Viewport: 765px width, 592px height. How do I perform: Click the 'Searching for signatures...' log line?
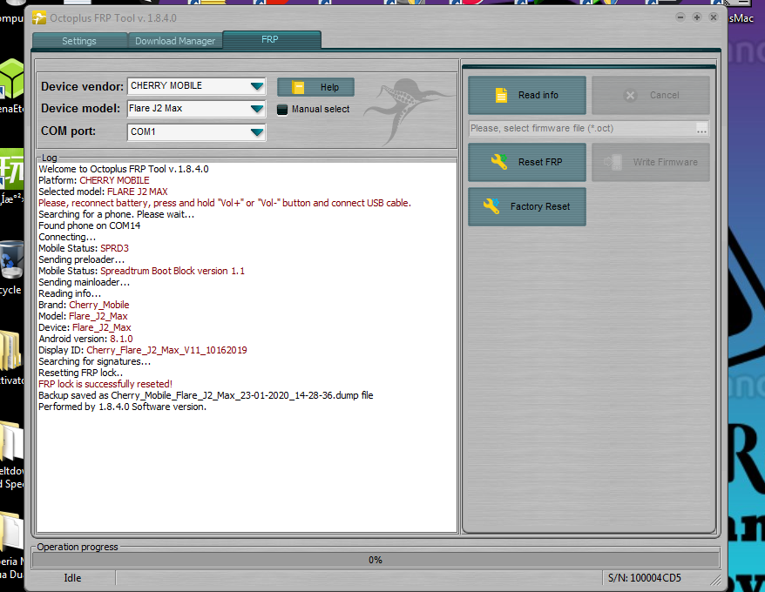(x=95, y=361)
